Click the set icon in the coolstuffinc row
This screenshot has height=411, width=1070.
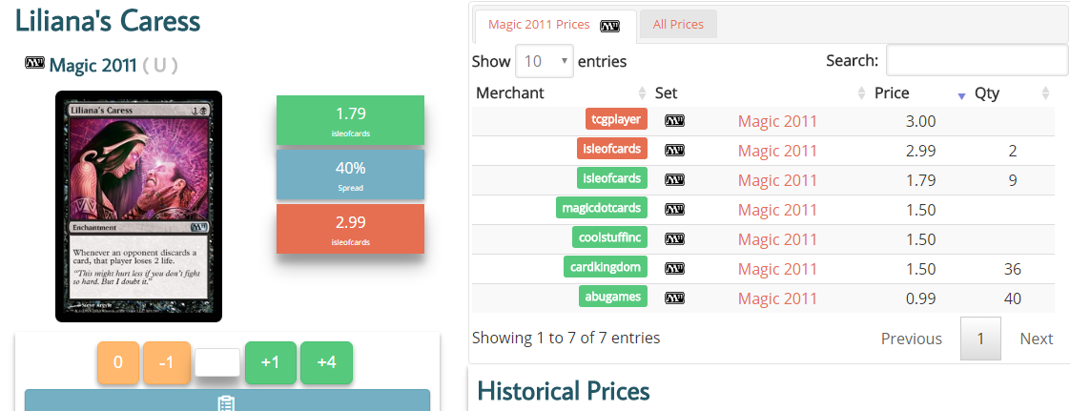[x=674, y=239]
